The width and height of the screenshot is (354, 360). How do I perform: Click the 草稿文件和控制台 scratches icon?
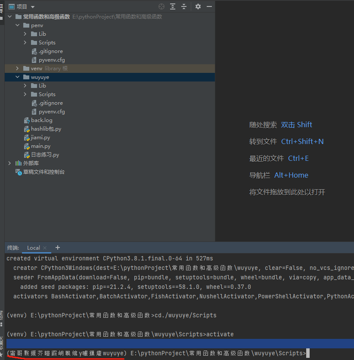[x=19, y=172]
